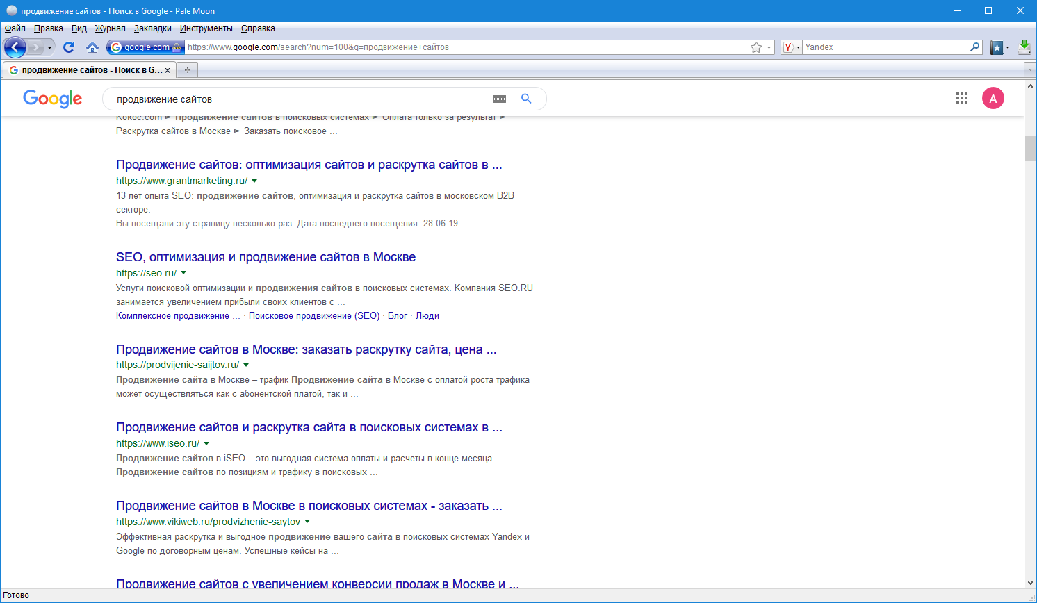Open 'Продвижение сайтов в Москве: заказать раскрутку сайта'
1037x603 pixels.
306,349
